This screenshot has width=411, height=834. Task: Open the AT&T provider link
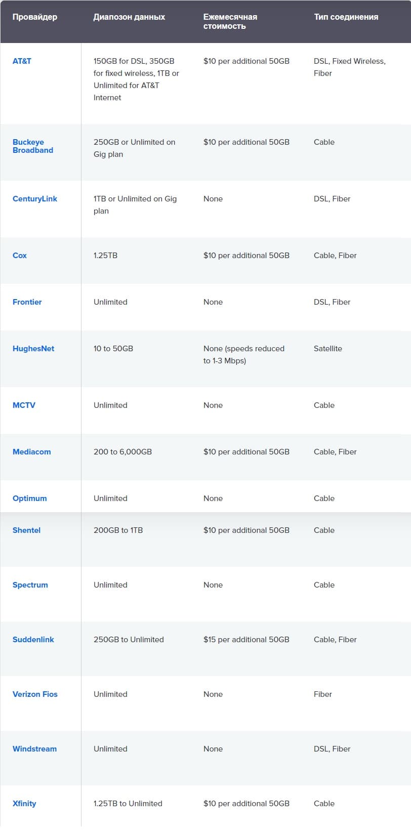(x=22, y=61)
